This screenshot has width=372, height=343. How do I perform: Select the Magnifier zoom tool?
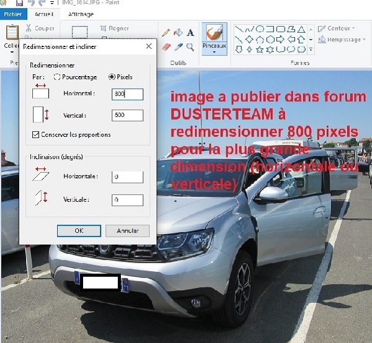pyautogui.click(x=190, y=47)
